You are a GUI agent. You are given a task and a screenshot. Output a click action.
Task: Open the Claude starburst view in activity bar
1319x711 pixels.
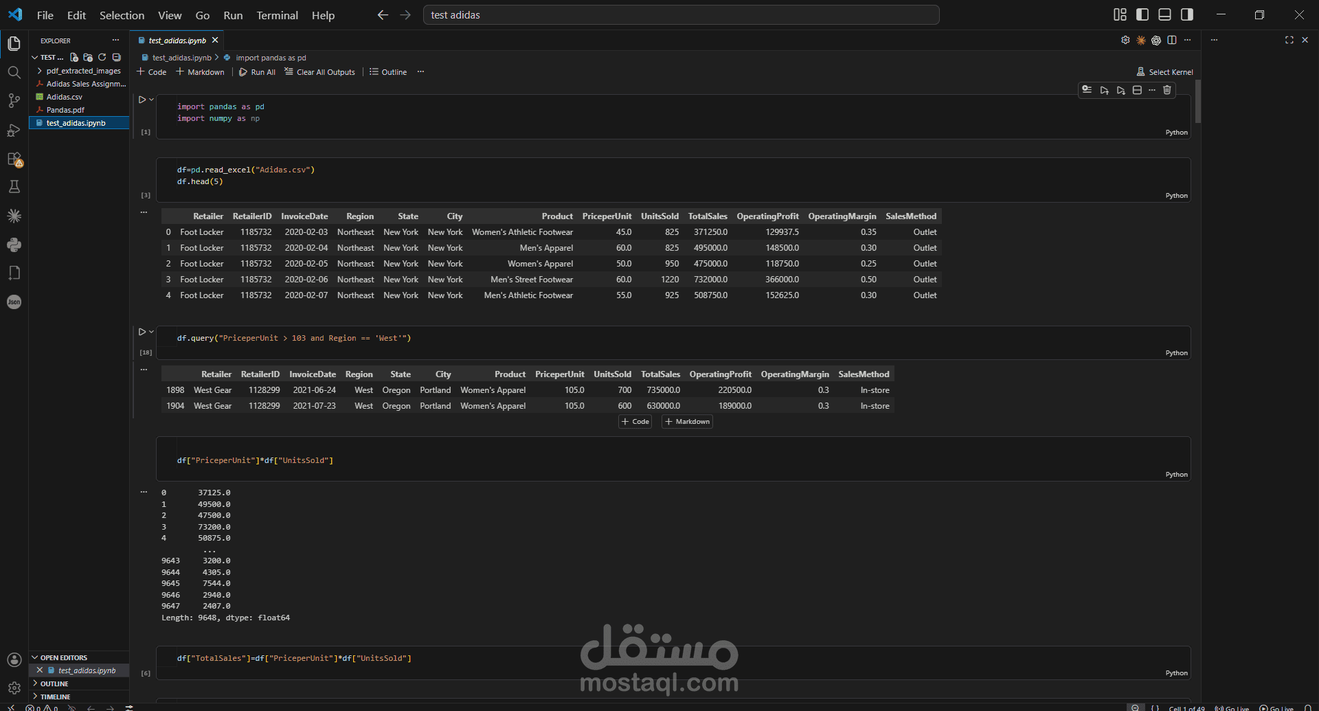tap(14, 216)
